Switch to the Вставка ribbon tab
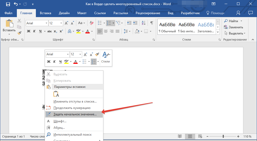Image resolution: width=257 pixels, height=141 pixels. point(46,13)
